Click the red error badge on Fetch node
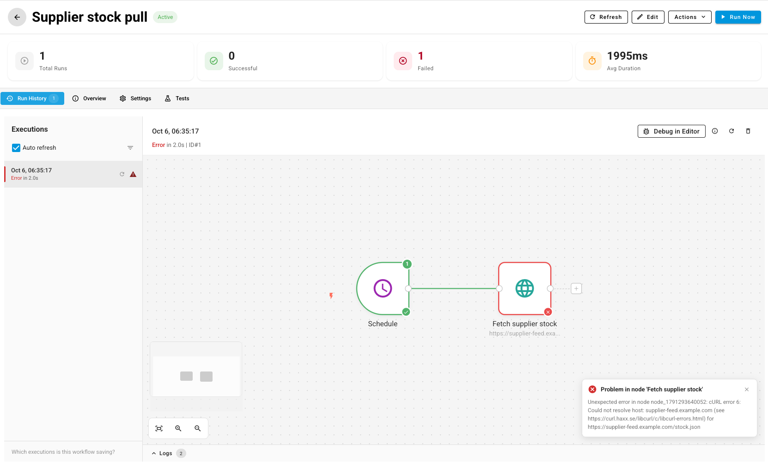 click(548, 312)
